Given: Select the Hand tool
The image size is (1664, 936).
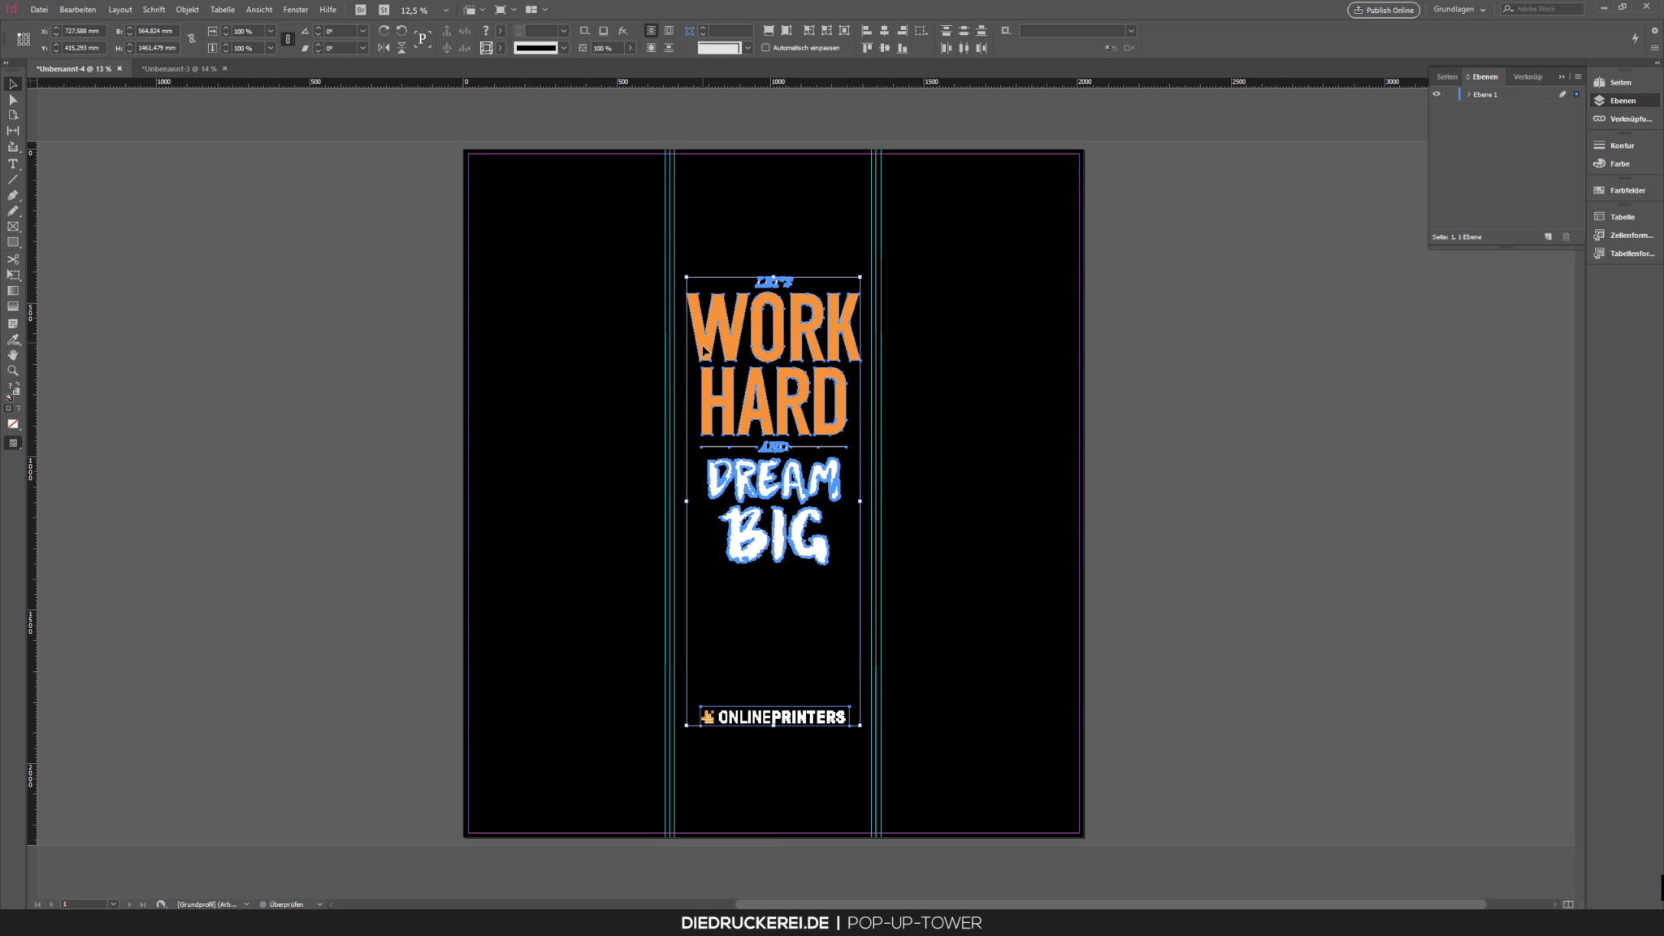Looking at the screenshot, I should click(x=13, y=355).
